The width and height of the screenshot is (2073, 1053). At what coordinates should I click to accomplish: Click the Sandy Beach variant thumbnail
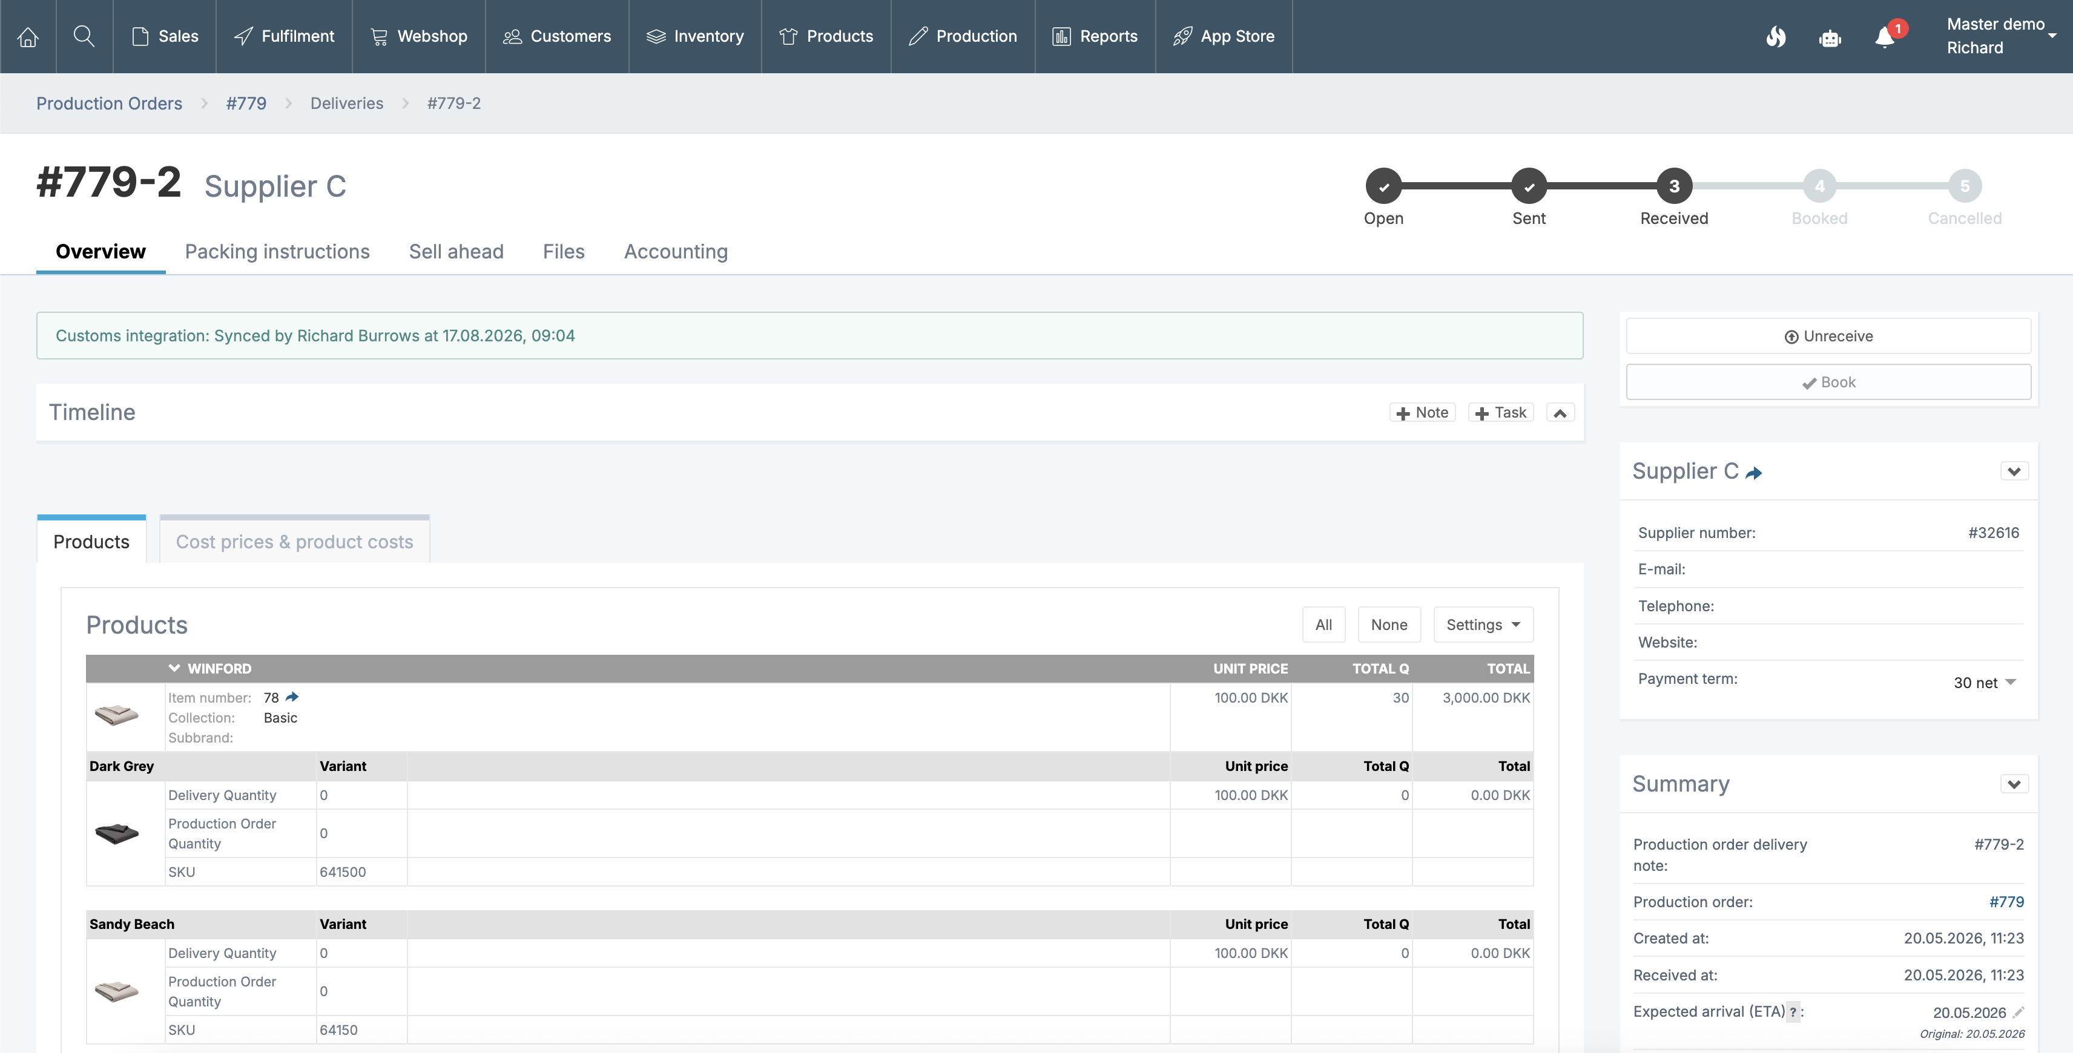pyautogui.click(x=117, y=991)
